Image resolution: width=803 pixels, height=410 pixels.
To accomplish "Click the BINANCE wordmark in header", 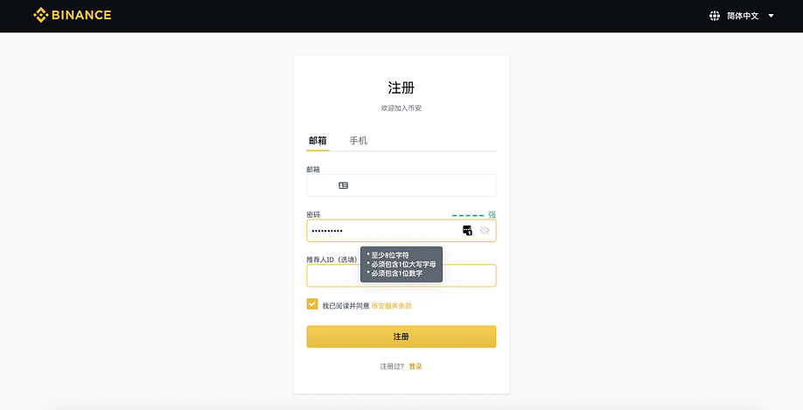I will 80,15.
